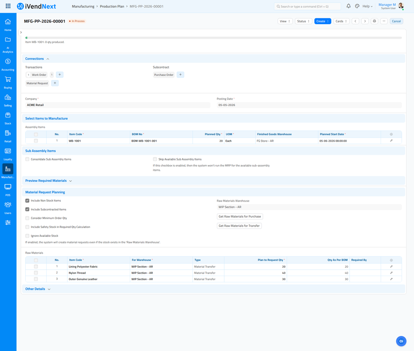The width and height of the screenshot is (414, 351).
Task: Uncheck Include Non Stock Items
Action: 27,201
